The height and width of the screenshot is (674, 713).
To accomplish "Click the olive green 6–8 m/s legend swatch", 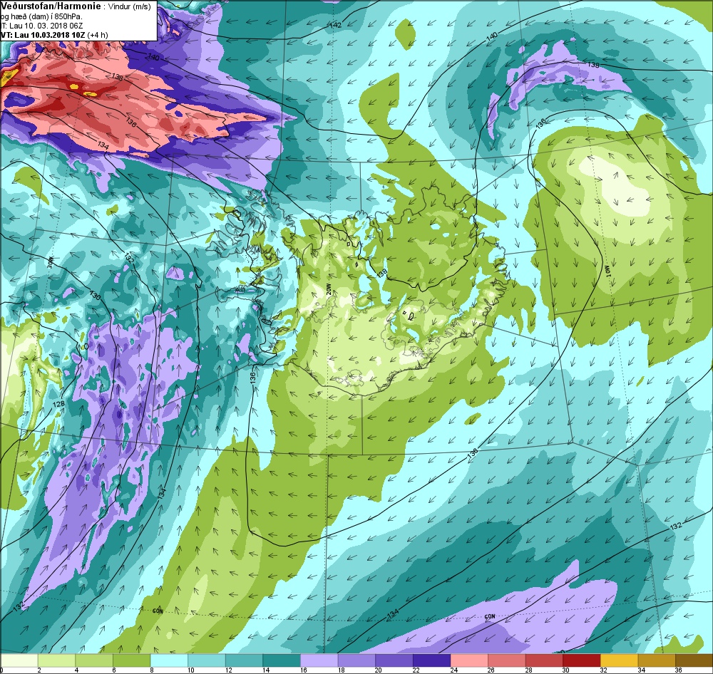I will [x=131, y=660].
